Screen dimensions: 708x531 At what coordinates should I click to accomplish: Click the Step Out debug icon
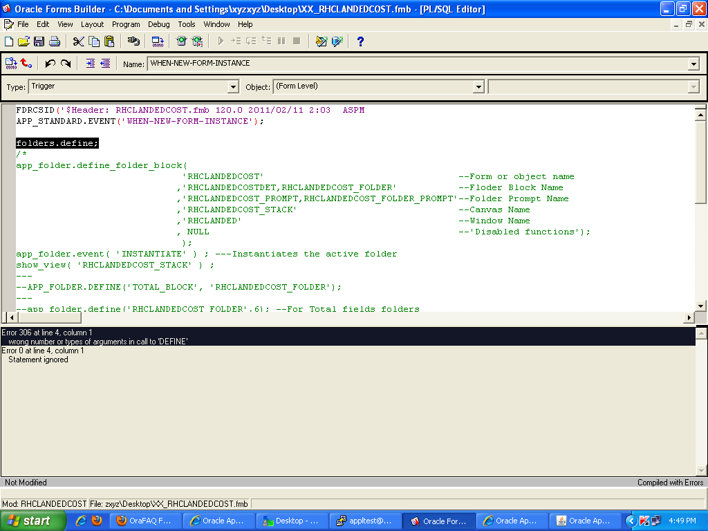click(x=266, y=41)
